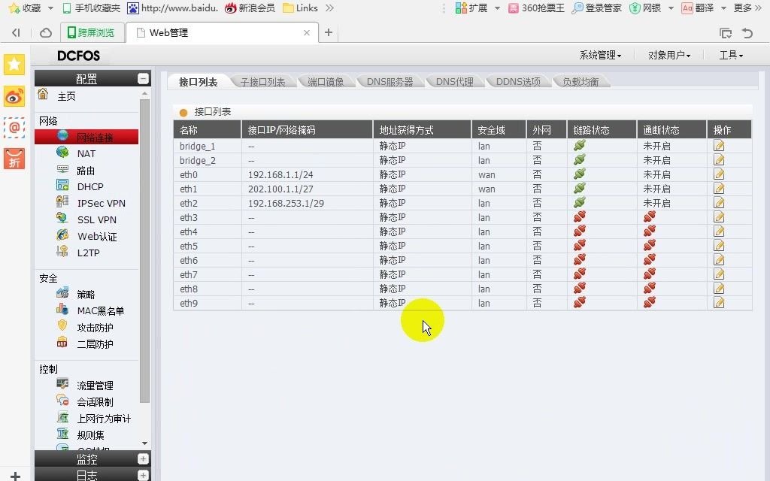Open the 系统管理 dropdown menu
This screenshot has height=481, width=770.
coord(599,55)
